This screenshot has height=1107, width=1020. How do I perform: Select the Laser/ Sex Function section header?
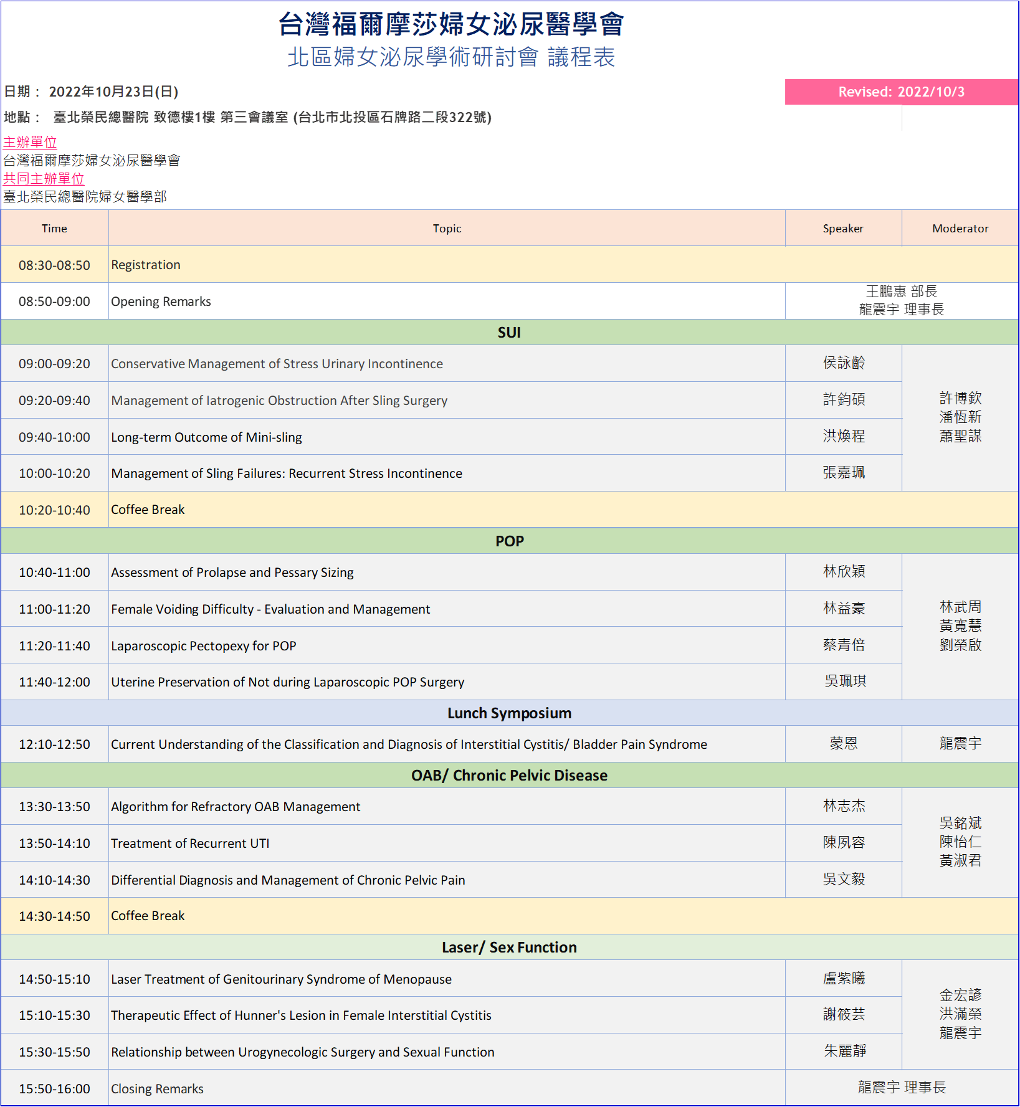click(x=509, y=948)
